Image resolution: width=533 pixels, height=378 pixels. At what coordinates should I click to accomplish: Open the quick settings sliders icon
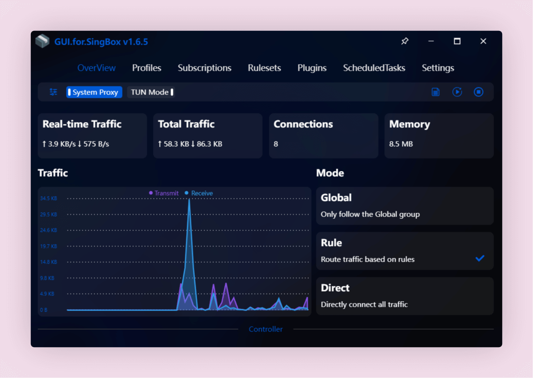point(53,92)
